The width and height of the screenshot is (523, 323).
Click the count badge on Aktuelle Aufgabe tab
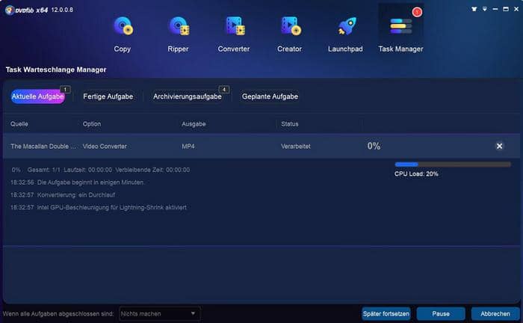(65, 90)
